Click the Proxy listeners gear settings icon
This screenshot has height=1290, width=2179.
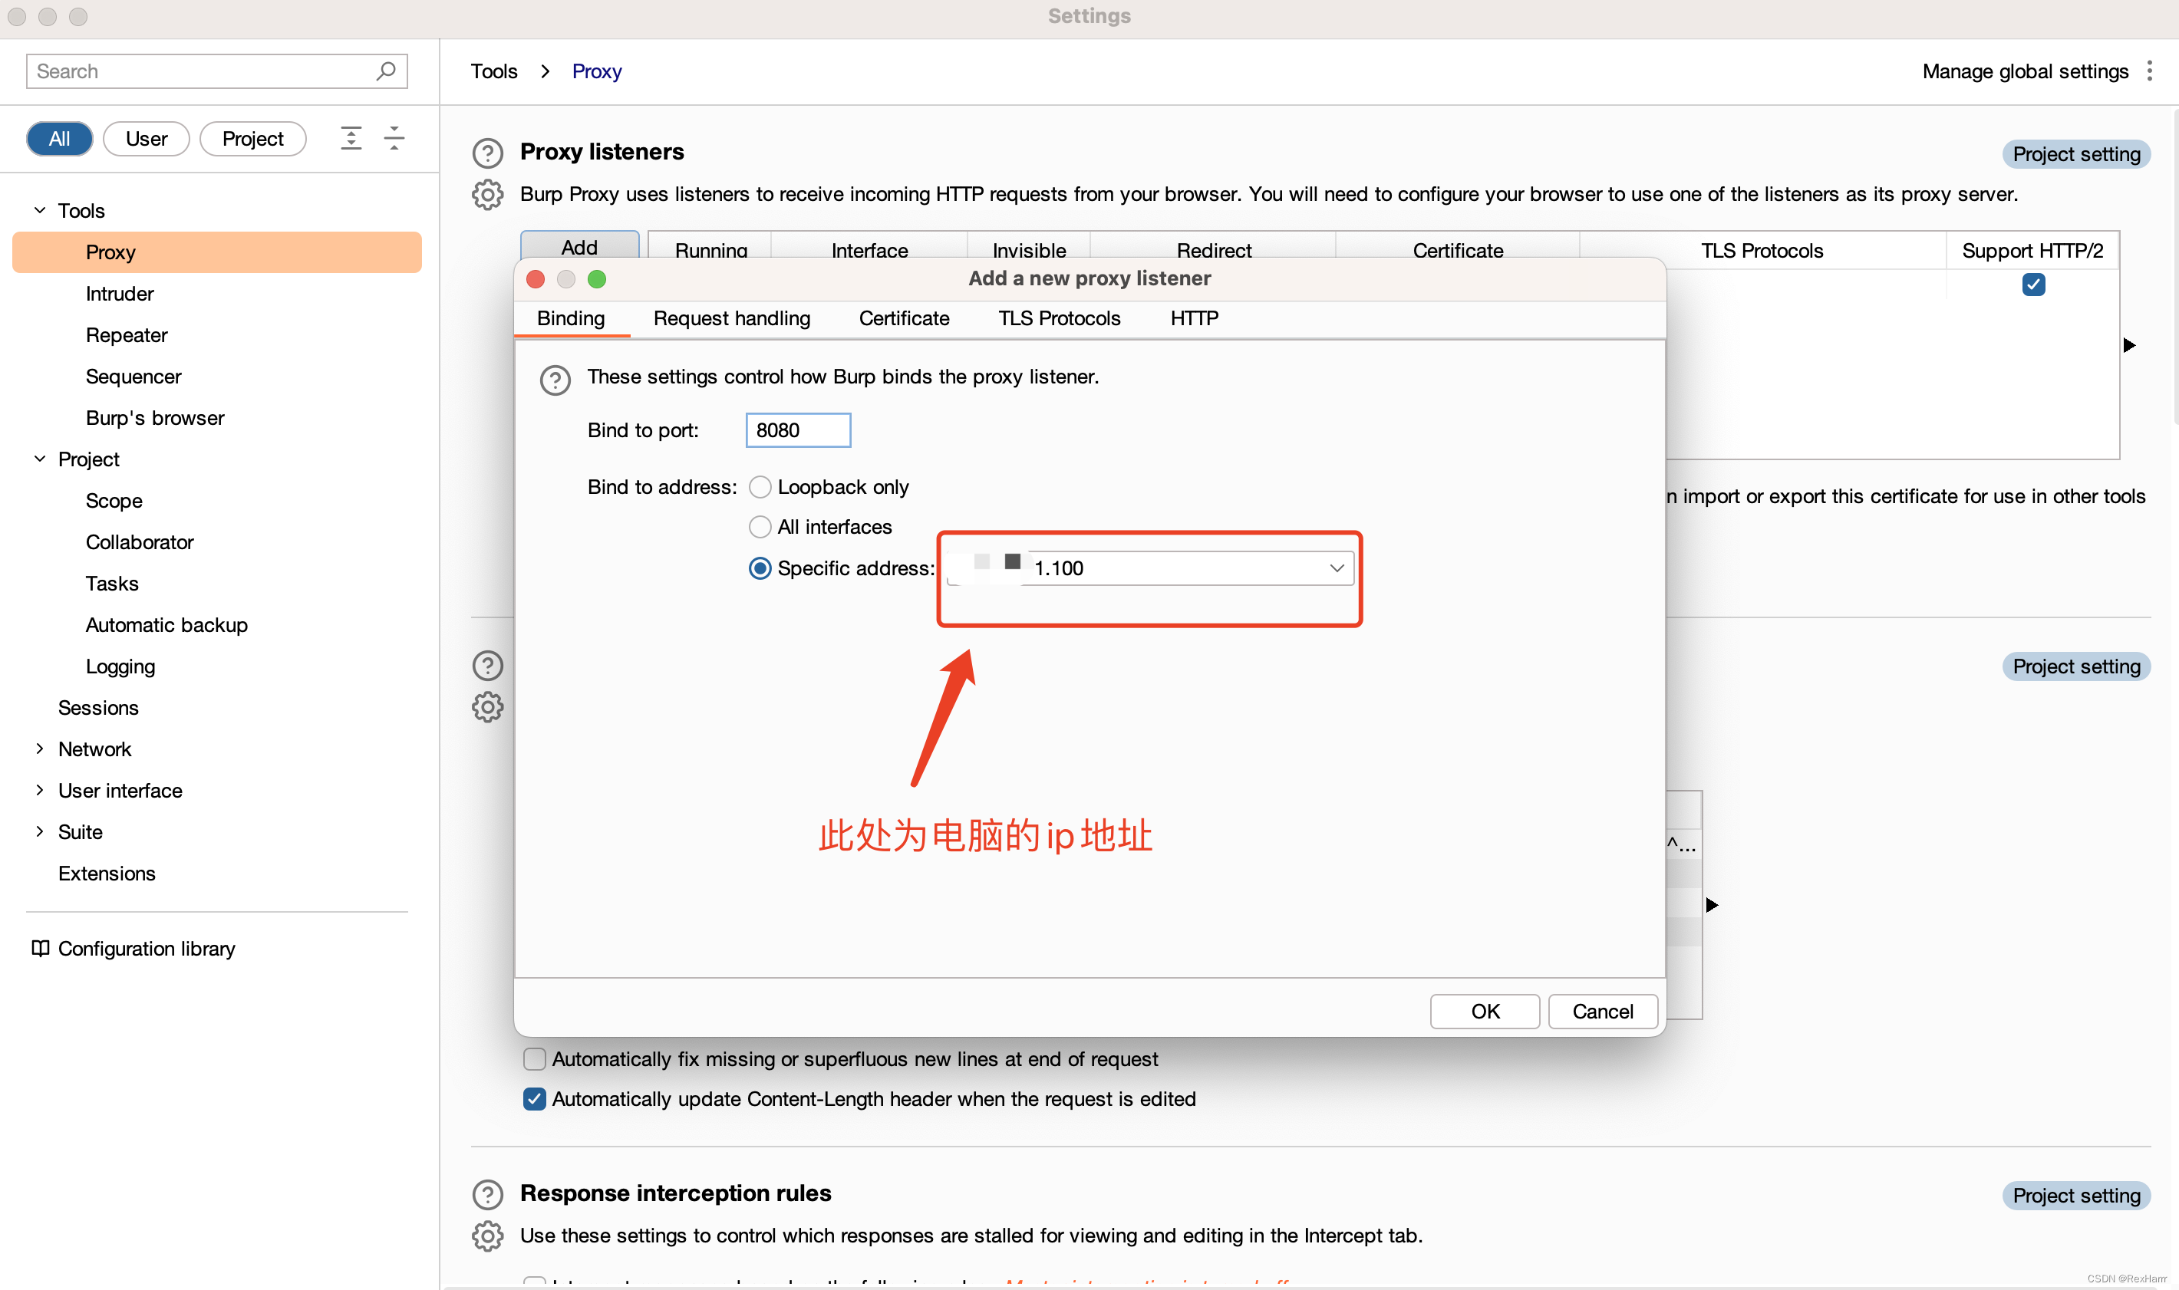pyautogui.click(x=487, y=195)
